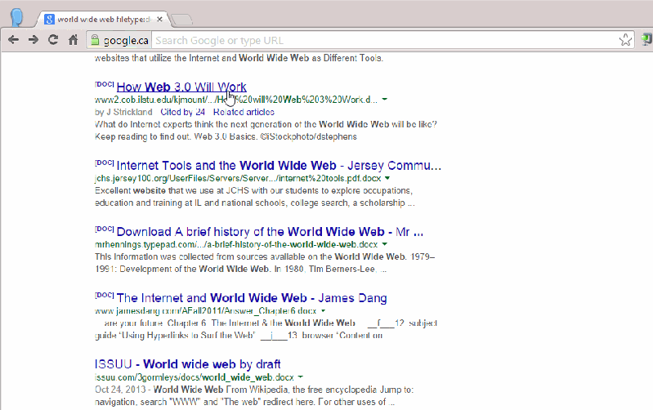Image resolution: width=653 pixels, height=410 pixels.
Task: Close the 'world wide web filetype' tab
Action: (x=159, y=19)
